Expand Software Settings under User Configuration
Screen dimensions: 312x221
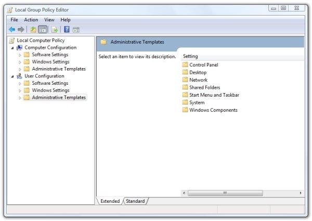(20, 84)
